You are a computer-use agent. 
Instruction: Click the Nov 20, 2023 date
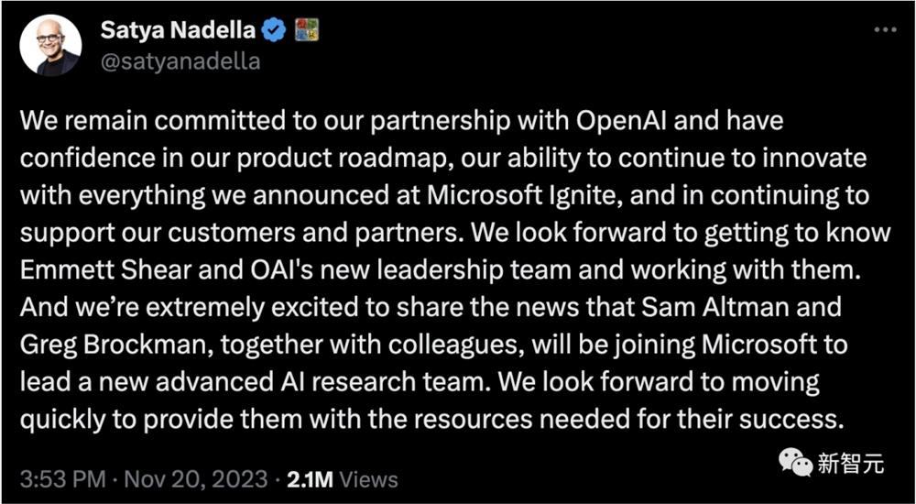(x=196, y=479)
